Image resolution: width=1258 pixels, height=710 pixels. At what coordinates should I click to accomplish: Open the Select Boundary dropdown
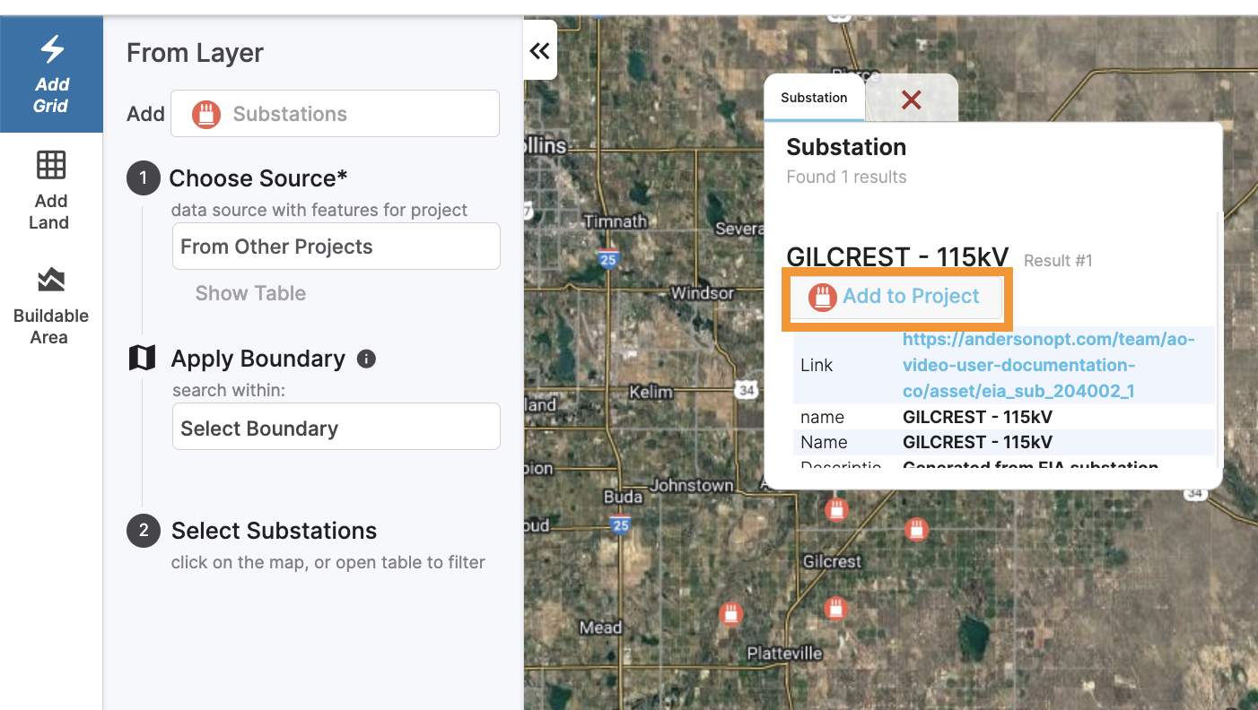pyautogui.click(x=336, y=429)
